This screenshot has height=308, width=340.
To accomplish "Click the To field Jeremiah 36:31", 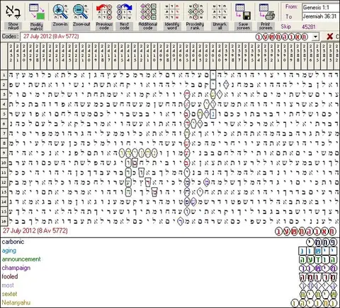I will pyautogui.click(x=321, y=16).
